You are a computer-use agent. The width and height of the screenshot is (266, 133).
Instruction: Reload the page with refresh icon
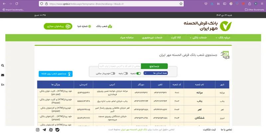[x=17, y=4]
